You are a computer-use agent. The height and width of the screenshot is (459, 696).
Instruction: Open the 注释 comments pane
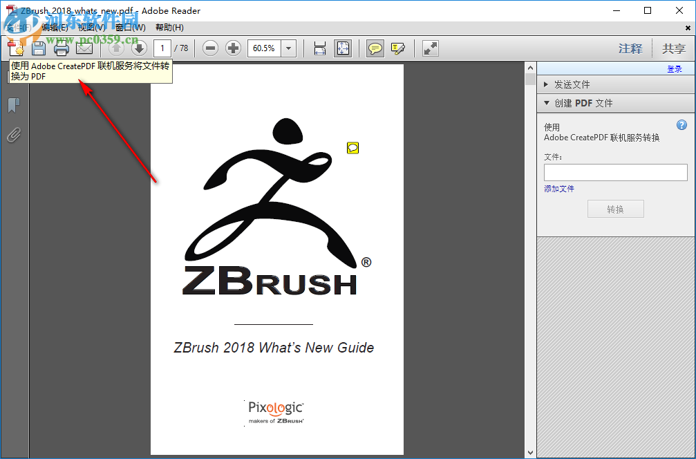click(630, 48)
